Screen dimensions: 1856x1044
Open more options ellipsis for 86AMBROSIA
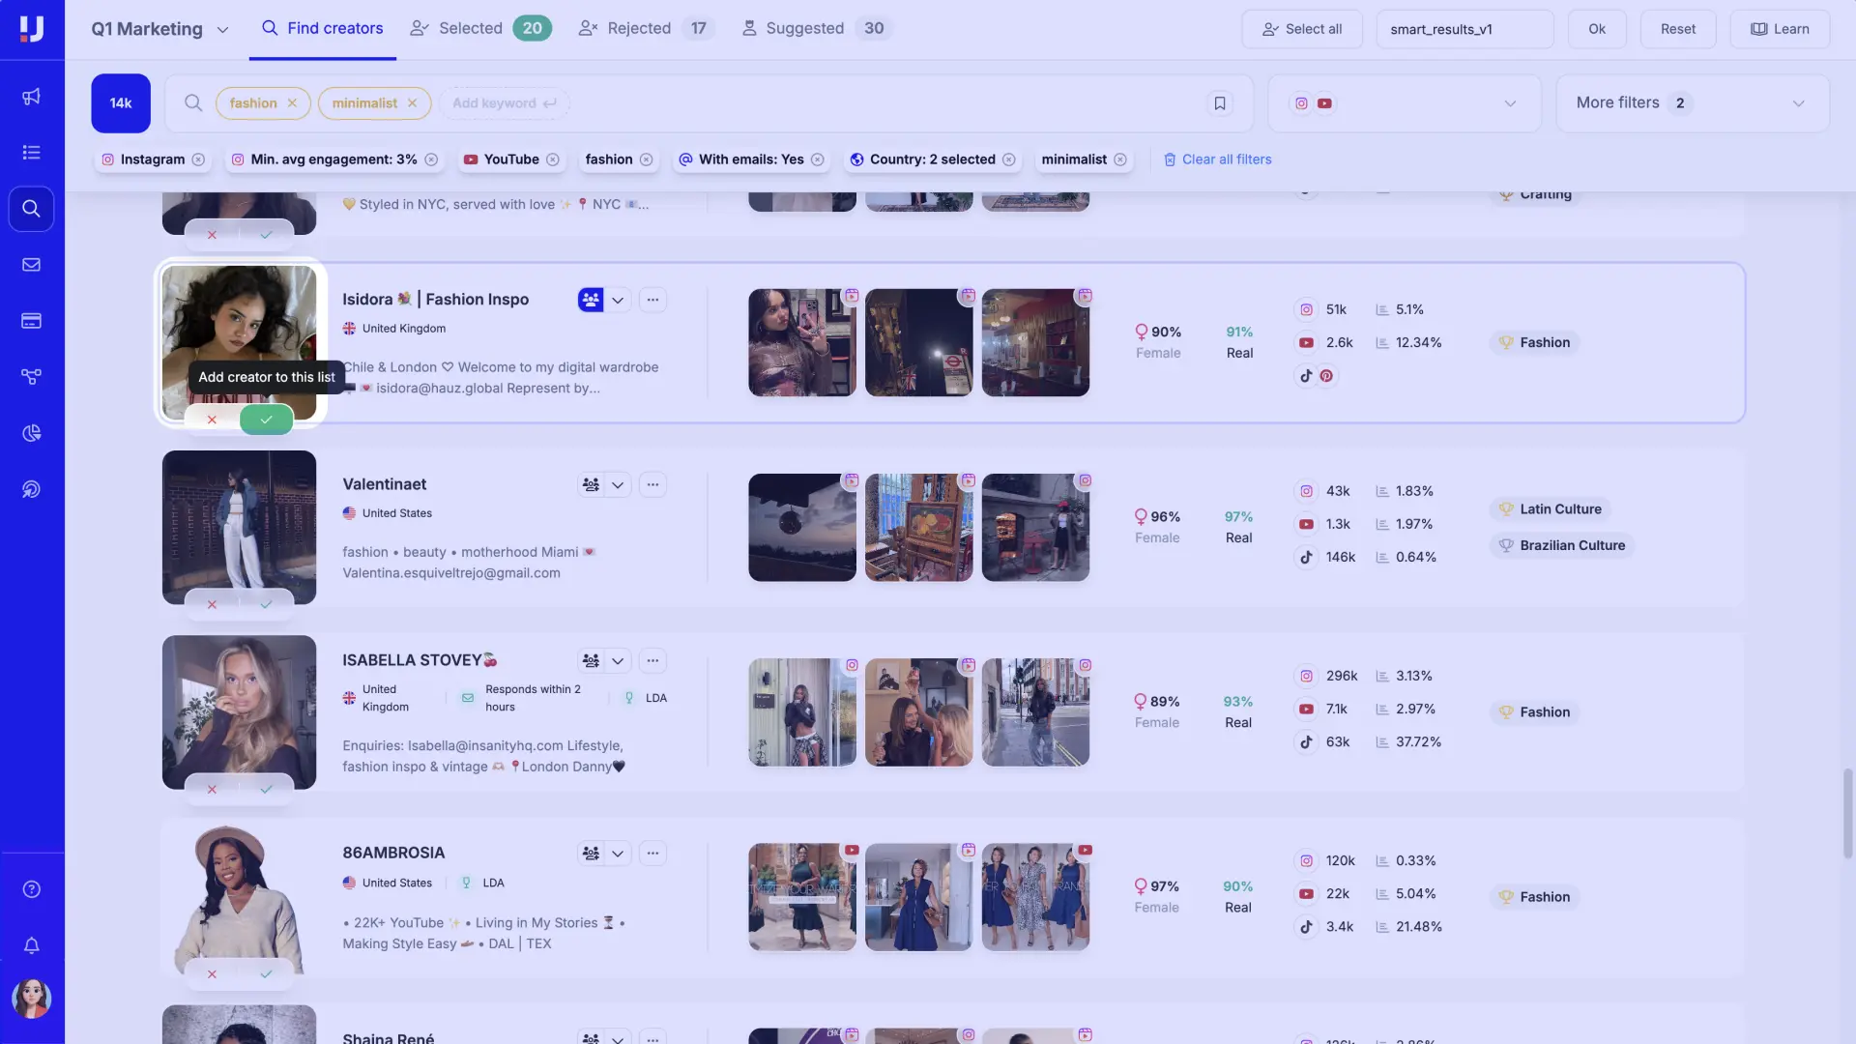[652, 854]
